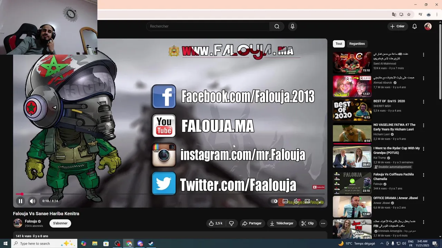Open options for Falouja Vs Coiffeura video
442x248 pixels.
pyautogui.click(x=423, y=175)
